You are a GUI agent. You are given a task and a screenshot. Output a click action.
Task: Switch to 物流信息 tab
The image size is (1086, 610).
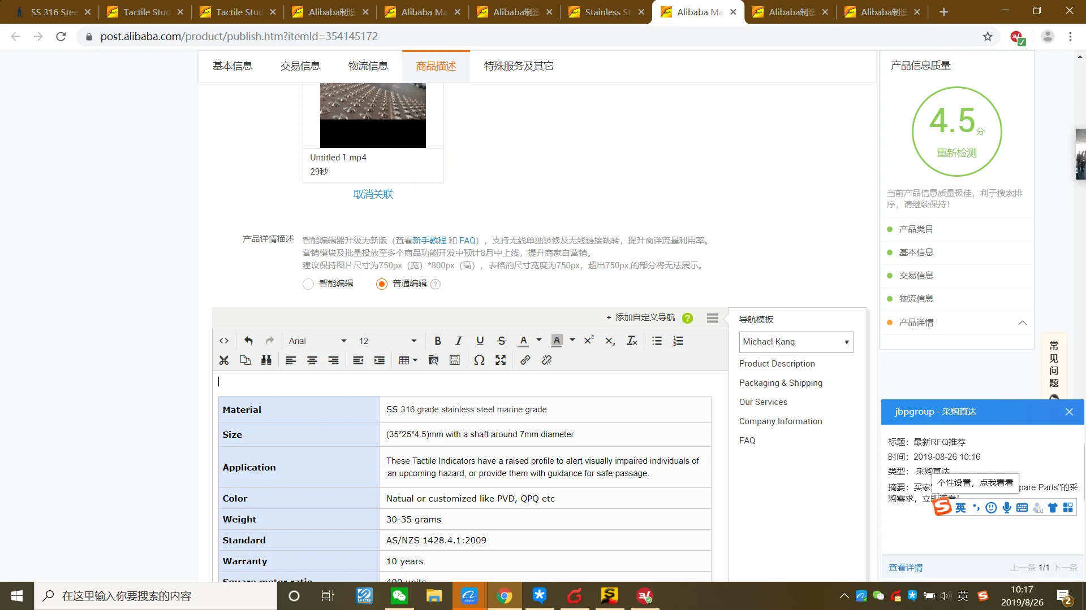pyautogui.click(x=368, y=66)
